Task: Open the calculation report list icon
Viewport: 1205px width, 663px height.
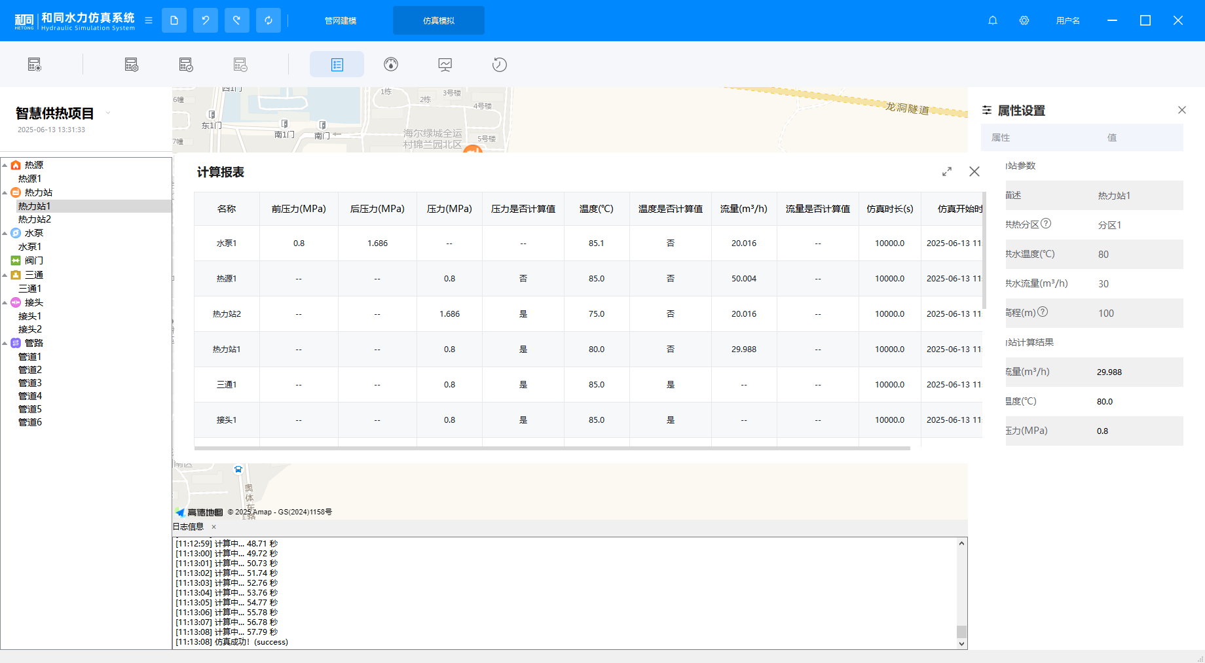Action: [x=337, y=64]
